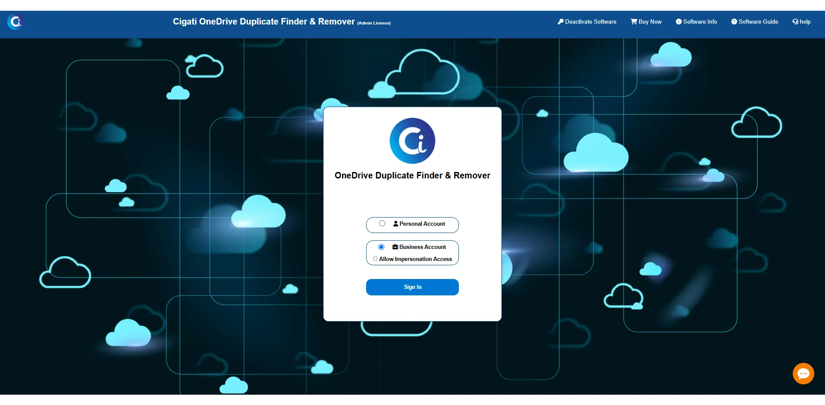Click the shopping cart icon beside Buy Now

click(634, 21)
